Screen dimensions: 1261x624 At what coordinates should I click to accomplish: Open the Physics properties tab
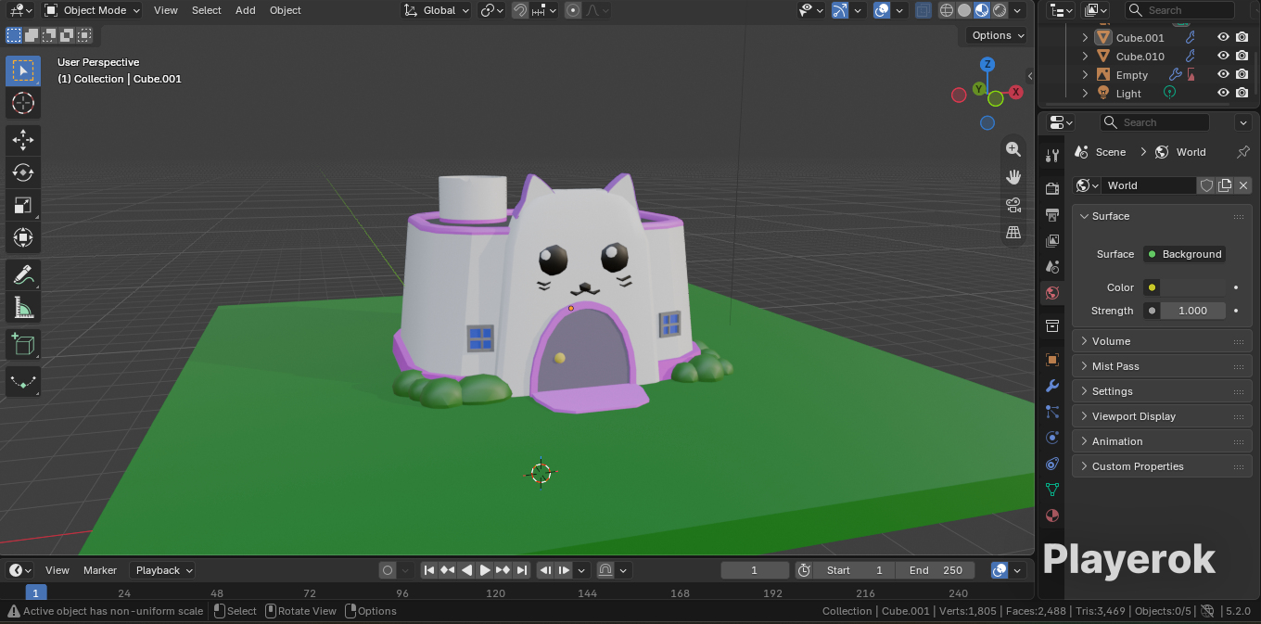pyautogui.click(x=1051, y=438)
